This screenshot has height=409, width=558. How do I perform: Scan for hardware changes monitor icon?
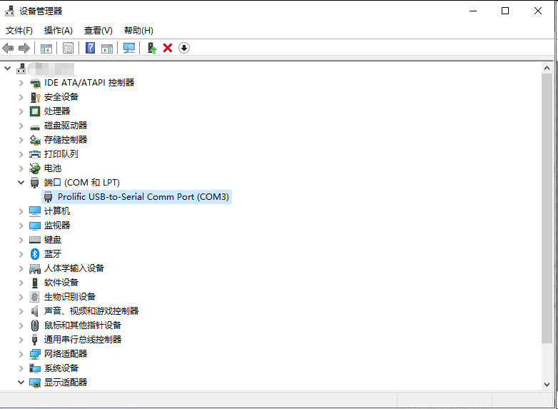tap(129, 48)
